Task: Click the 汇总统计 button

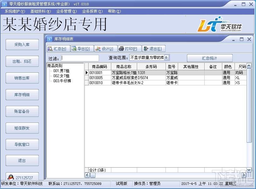Action: (x=210, y=58)
